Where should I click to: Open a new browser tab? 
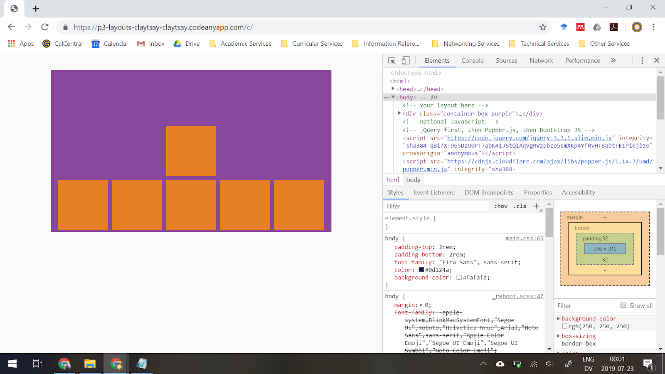36,9
